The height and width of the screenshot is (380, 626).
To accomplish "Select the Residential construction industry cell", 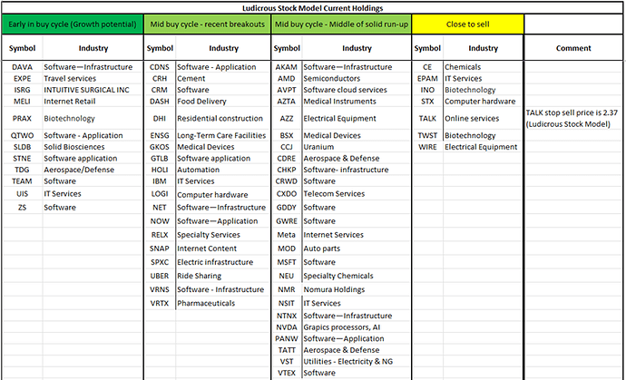I will click(220, 119).
